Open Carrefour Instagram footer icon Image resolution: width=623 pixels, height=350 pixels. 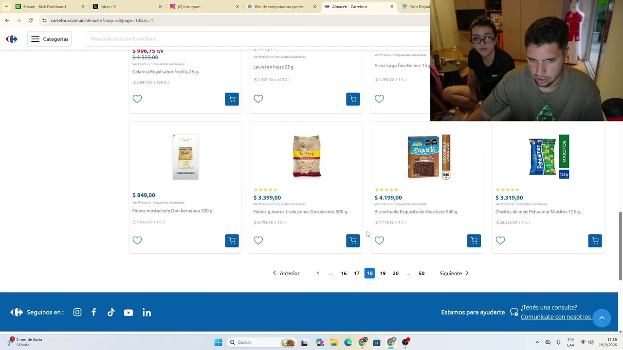click(x=77, y=313)
